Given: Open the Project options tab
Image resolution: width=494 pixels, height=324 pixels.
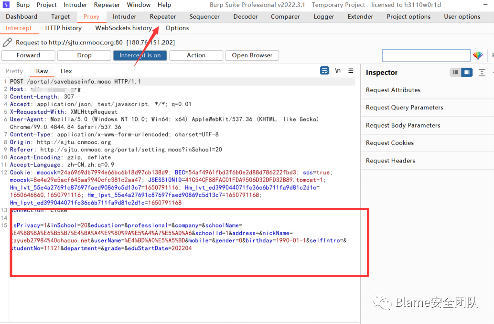Looking at the screenshot, I should [408, 16].
